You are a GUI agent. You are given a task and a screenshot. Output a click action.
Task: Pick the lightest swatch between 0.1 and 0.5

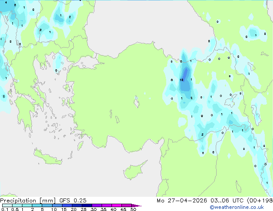coord(7,205)
